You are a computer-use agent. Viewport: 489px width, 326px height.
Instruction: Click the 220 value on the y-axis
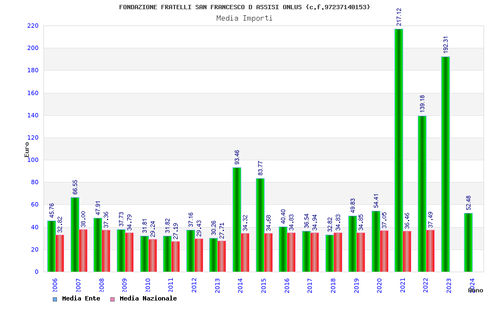pos(33,26)
